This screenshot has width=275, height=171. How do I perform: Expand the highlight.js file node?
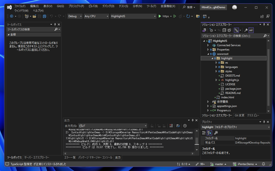(216, 80)
